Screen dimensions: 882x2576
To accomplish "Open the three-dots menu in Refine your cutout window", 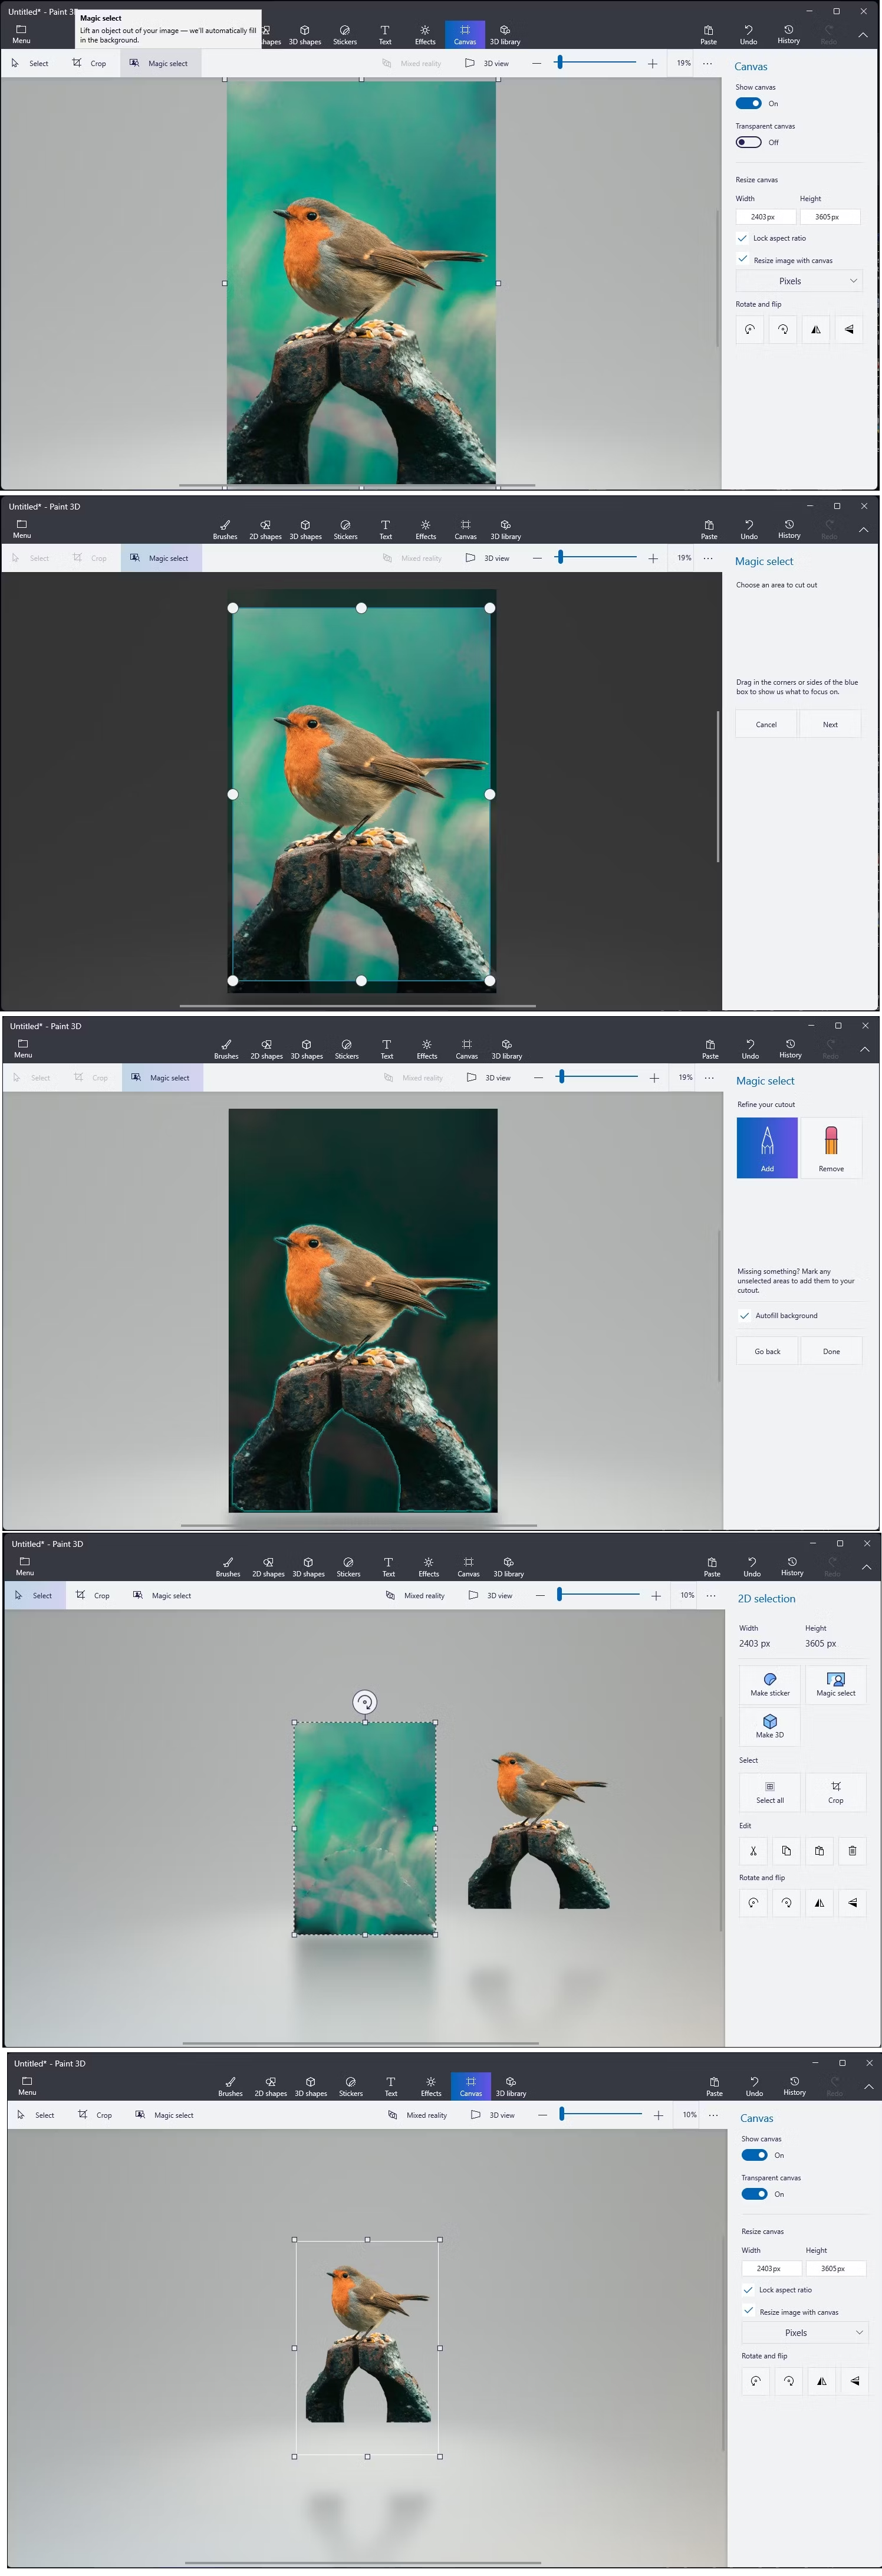I will tap(709, 1077).
